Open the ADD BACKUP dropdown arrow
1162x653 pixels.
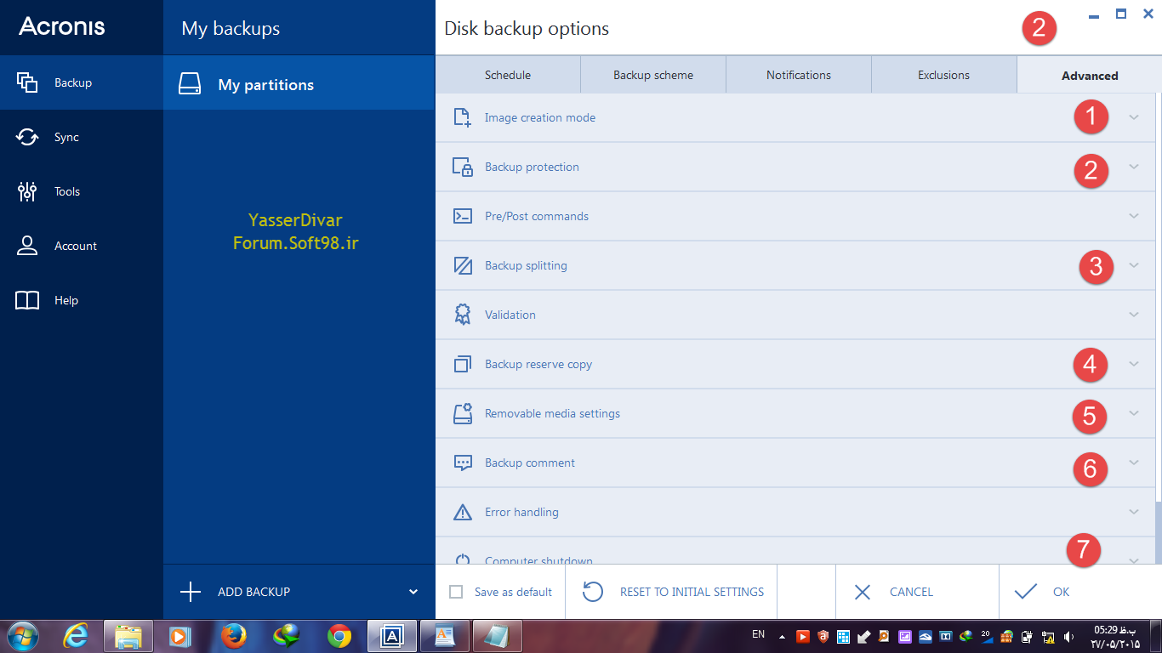413,592
